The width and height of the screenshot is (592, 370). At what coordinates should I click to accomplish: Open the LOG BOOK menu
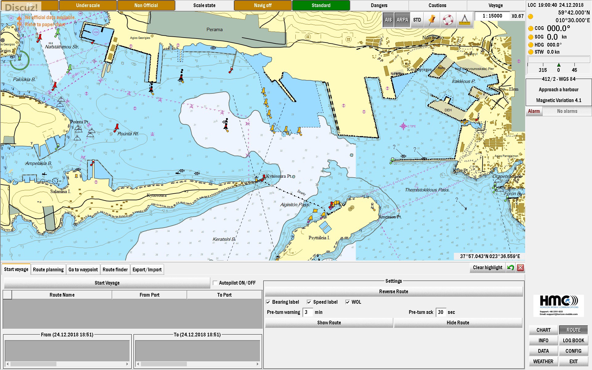(573, 340)
